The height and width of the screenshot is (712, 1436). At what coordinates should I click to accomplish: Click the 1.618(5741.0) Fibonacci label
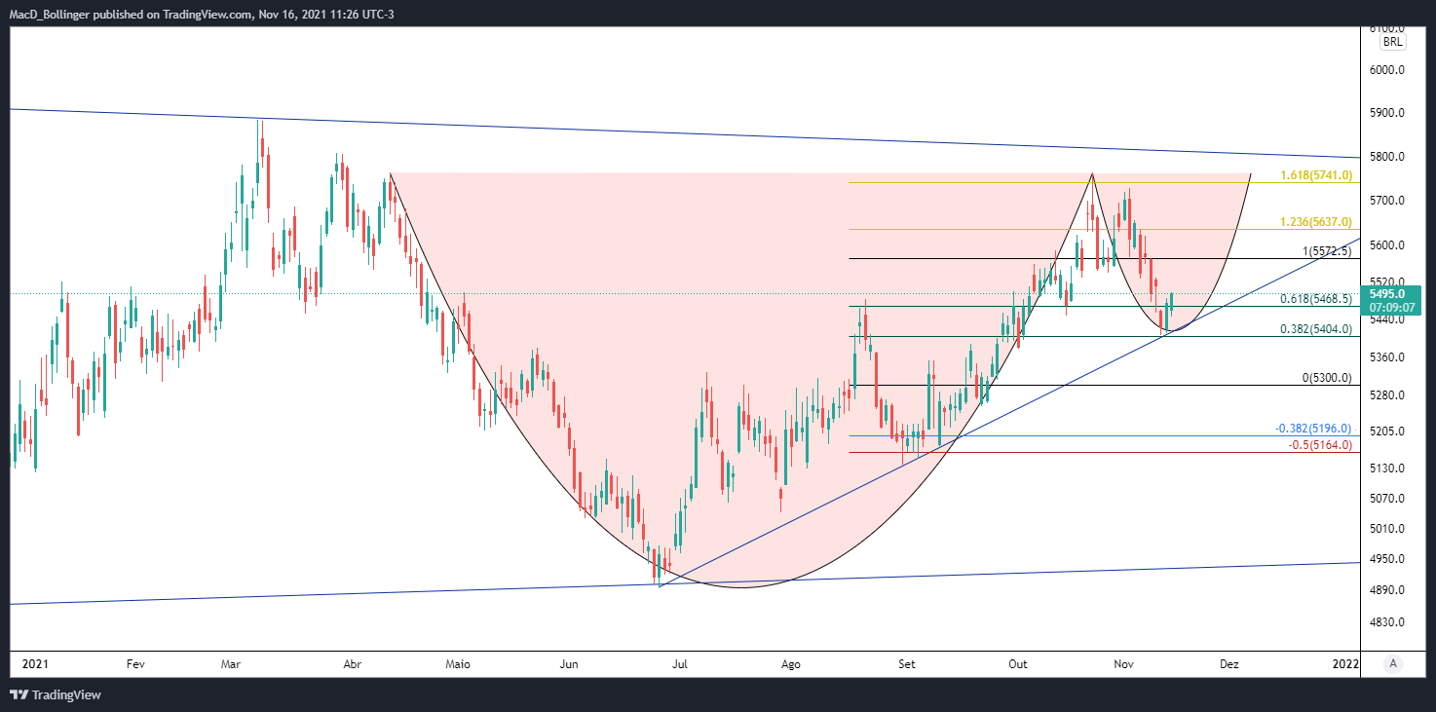coord(1315,175)
